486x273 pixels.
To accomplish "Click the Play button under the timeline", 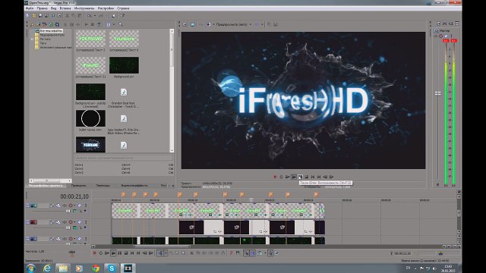I will [x=113, y=253].
